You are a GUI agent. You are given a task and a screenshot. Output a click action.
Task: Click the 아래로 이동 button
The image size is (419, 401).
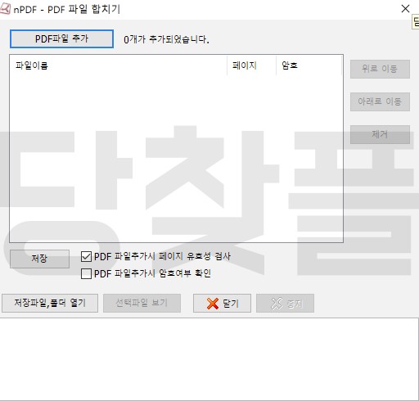click(x=380, y=101)
